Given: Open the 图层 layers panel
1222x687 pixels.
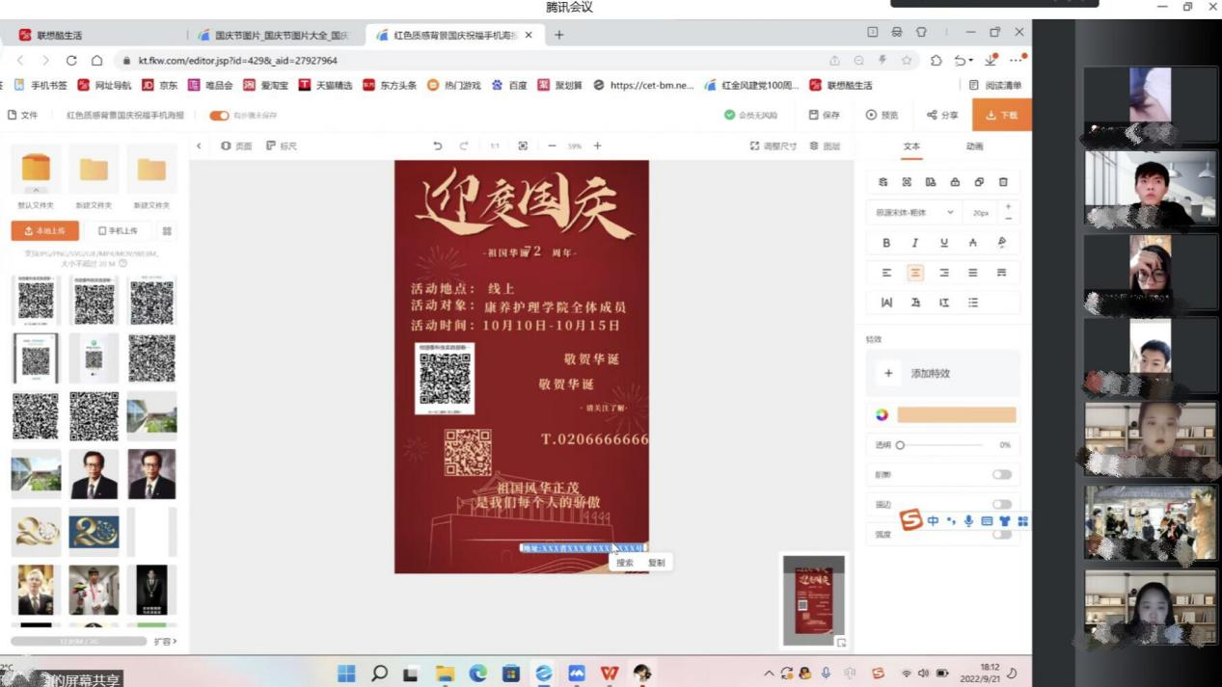Looking at the screenshot, I should pyautogui.click(x=825, y=146).
